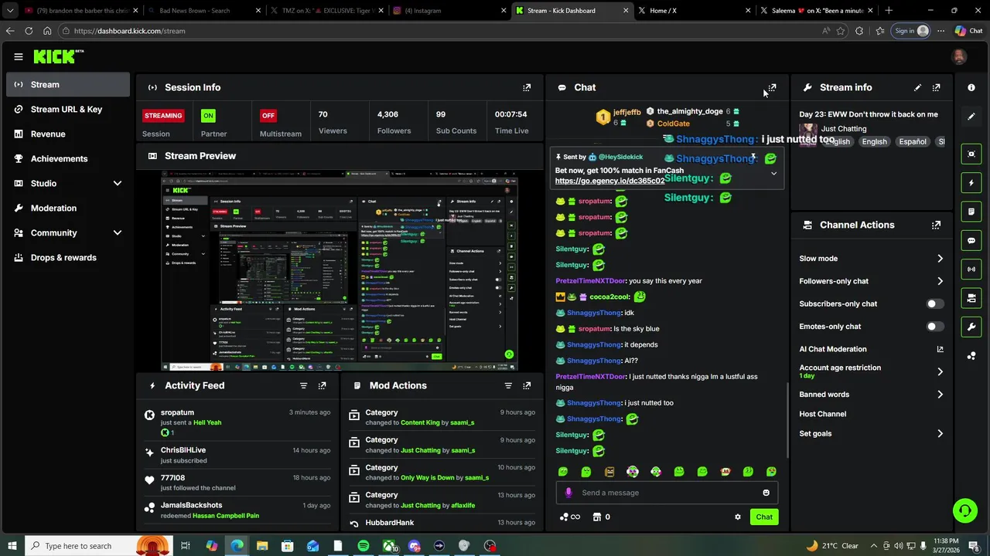Edit stream info with the pencil icon
Image resolution: width=990 pixels, height=556 pixels.
pyautogui.click(x=917, y=87)
